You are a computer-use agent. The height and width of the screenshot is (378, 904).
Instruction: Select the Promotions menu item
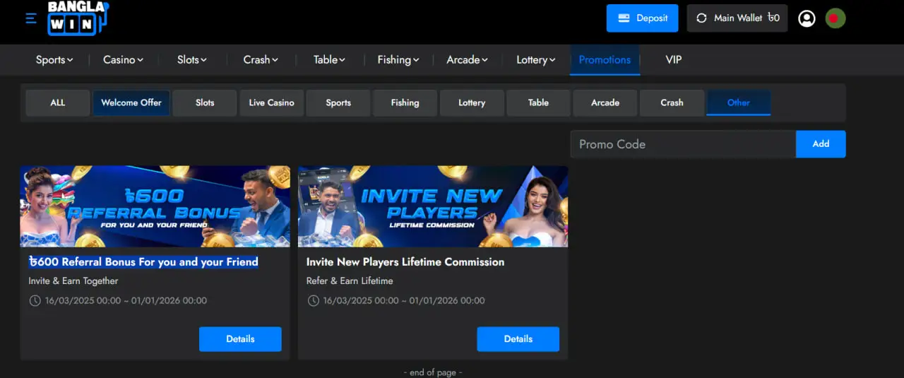click(605, 60)
